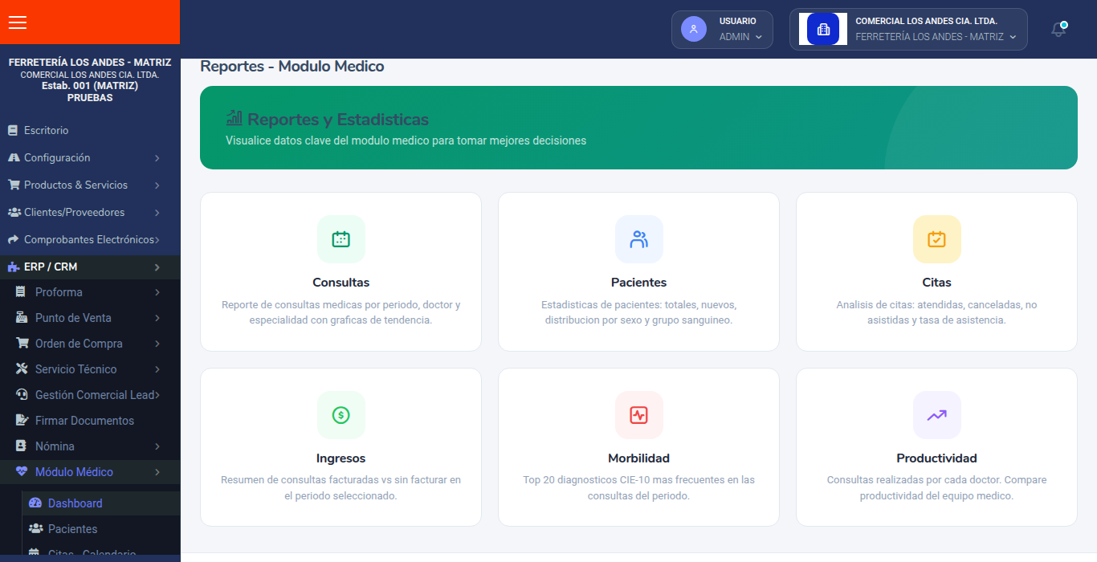Screen dimensions: 1097x562
Task: Click the Productividad trending arrow icon
Action: tap(937, 415)
